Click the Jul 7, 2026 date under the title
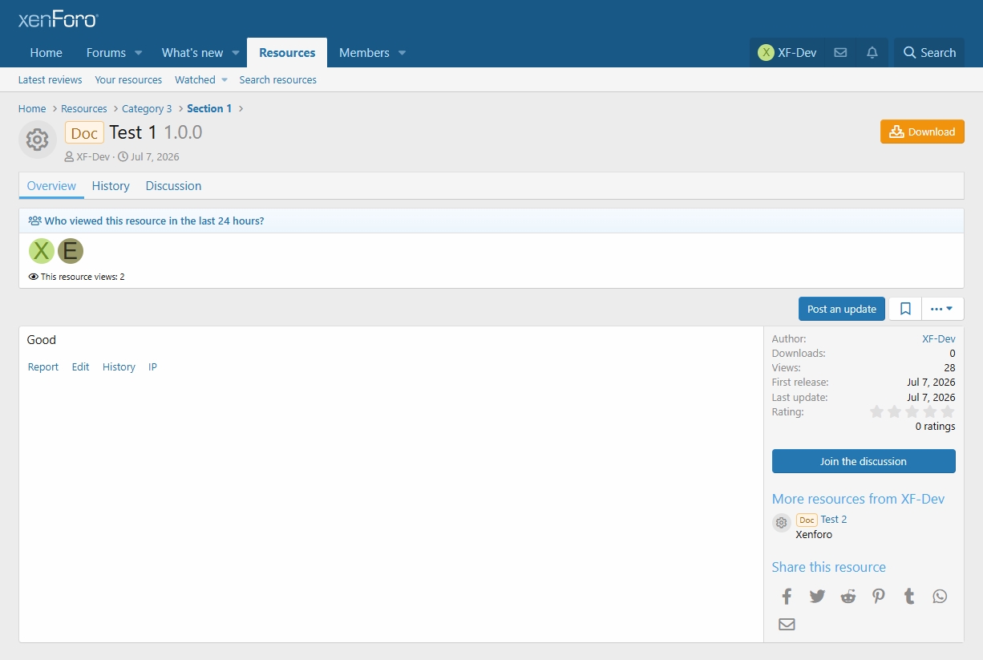 click(x=155, y=156)
